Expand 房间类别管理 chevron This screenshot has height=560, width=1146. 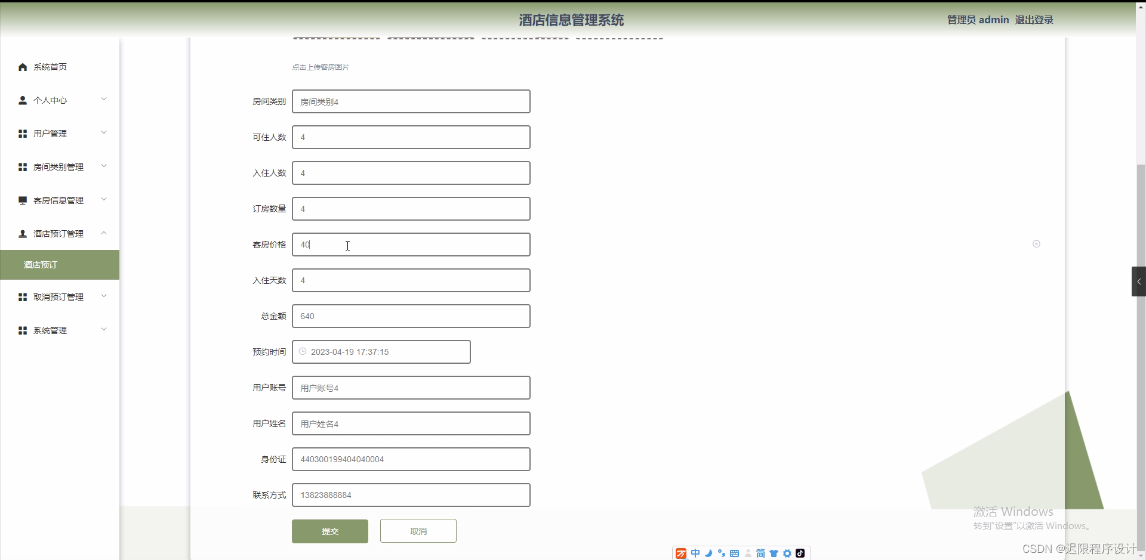click(x=104, y=166)
